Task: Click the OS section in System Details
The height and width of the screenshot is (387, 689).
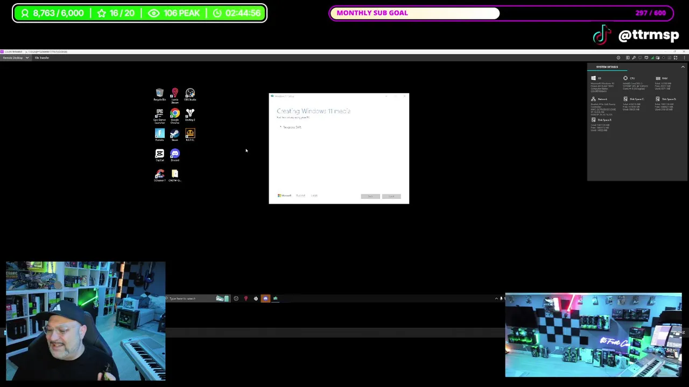Action: pyautogui.click(x=603, y=84)
